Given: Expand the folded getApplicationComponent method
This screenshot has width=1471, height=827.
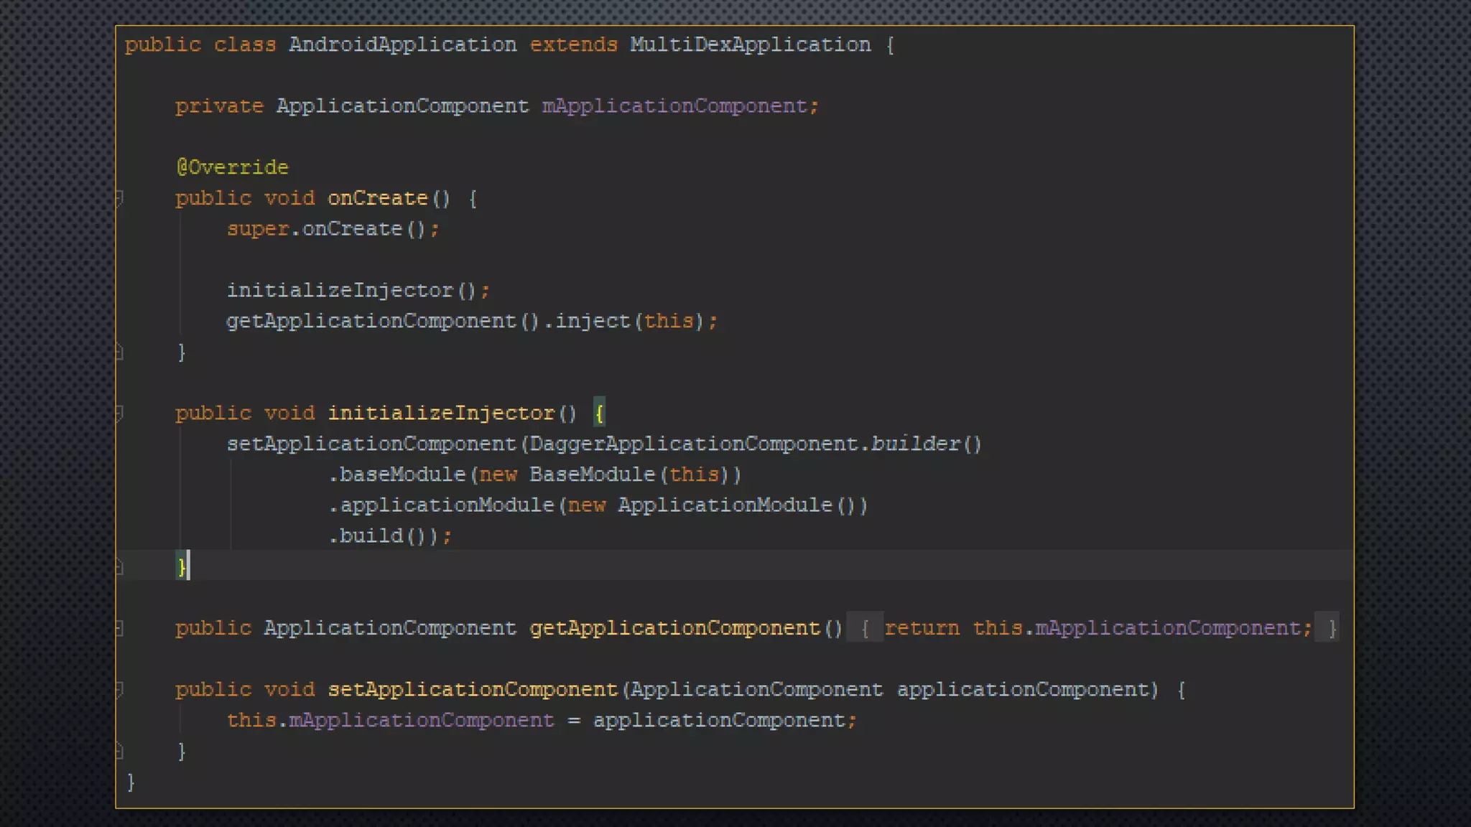Looking at the screenshot, I should tap(119, 628).
